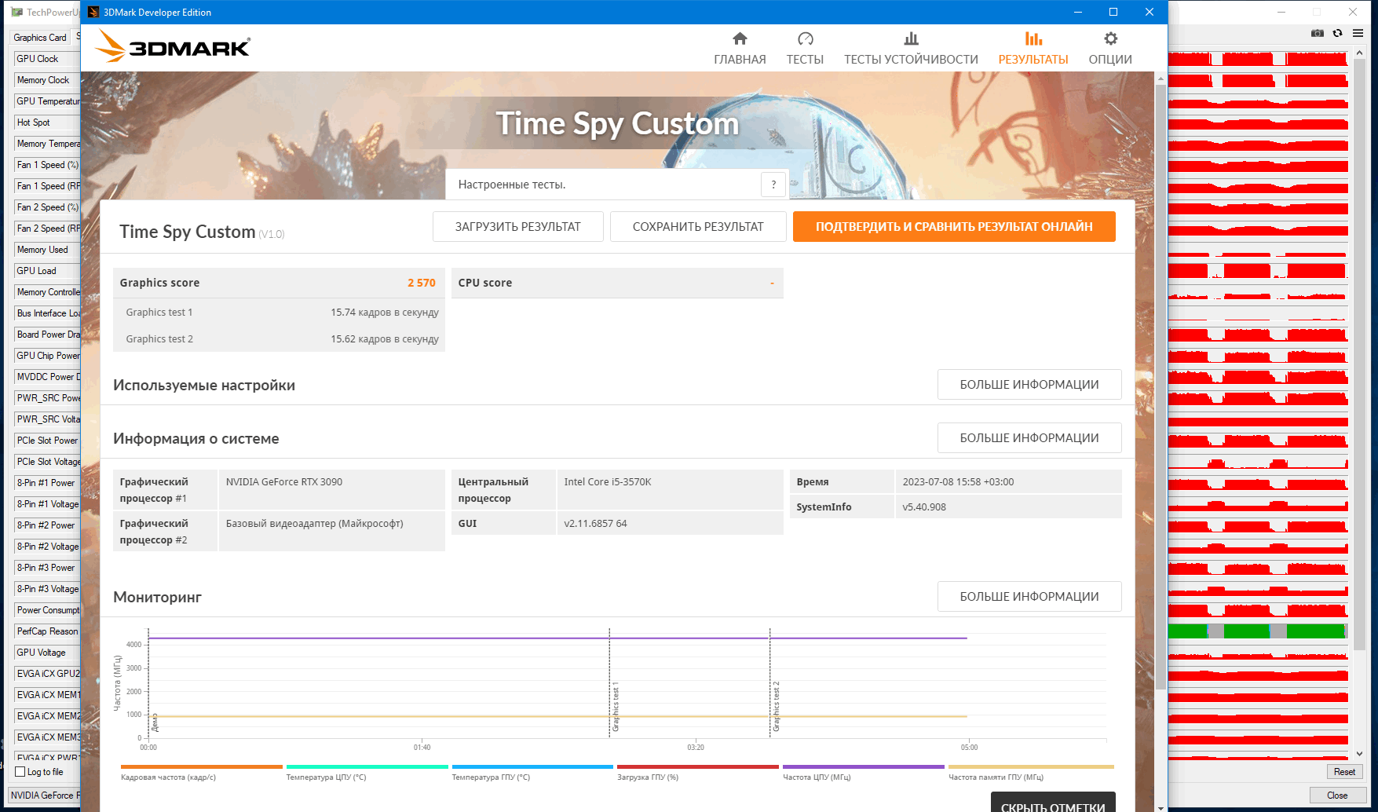Click ПОДТВЕРДИТЬ И СРАВНИТЬ РЕЗУЛЬТАТ ОНЛАЙН

(x=954, y=227)
